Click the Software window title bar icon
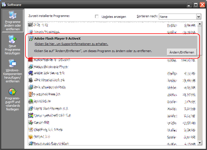The image size is (207, 150). click(4, 5)
